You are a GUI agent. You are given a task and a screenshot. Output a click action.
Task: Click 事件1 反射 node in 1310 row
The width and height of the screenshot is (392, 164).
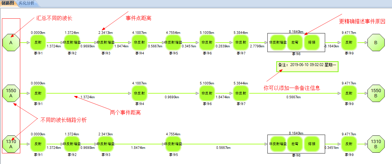click(x=38, y=144)
